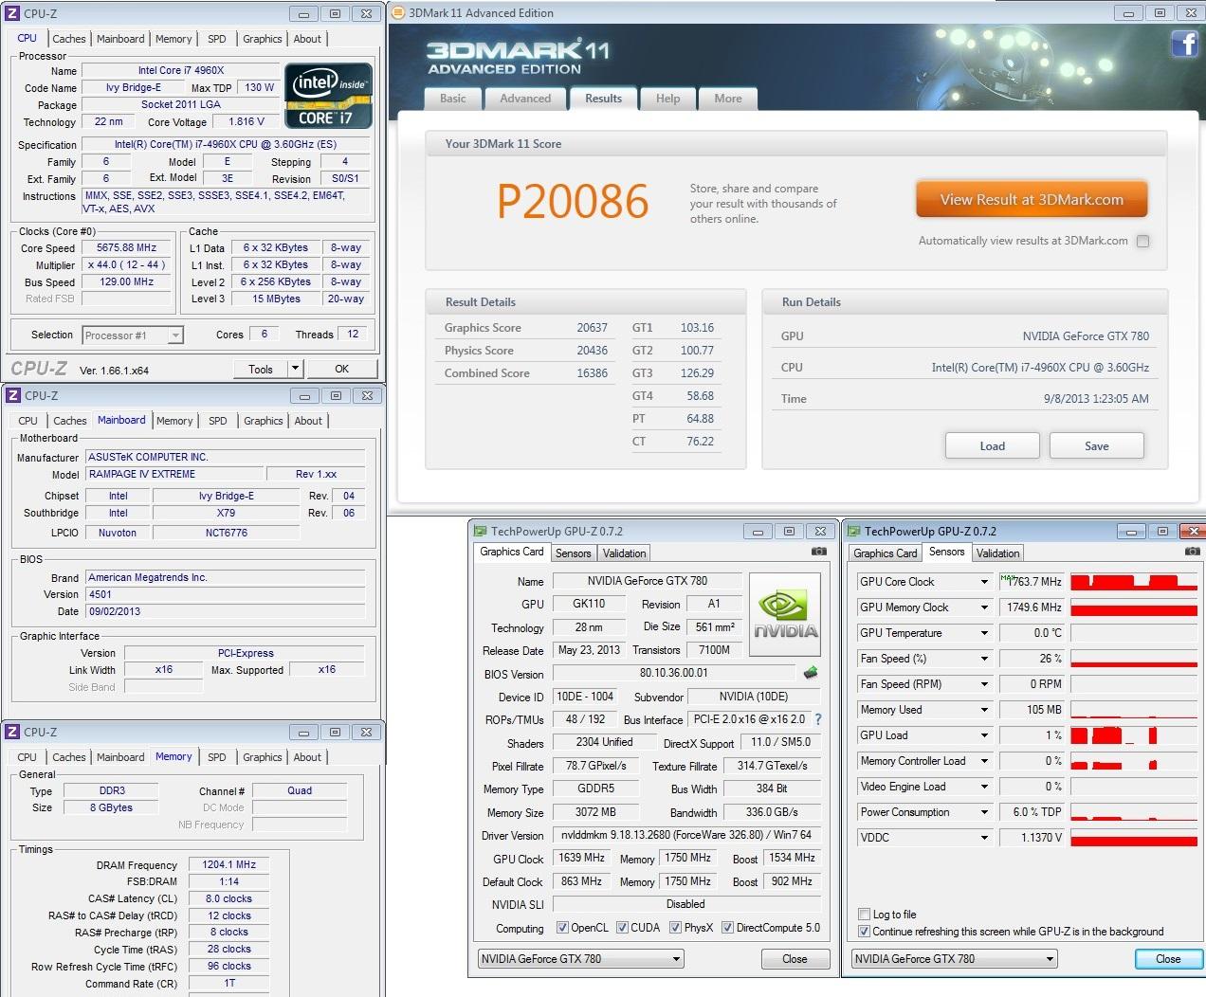1206x997 pixels.
Task: Click View Result at 3DMark.com button
Action: 1032,200
